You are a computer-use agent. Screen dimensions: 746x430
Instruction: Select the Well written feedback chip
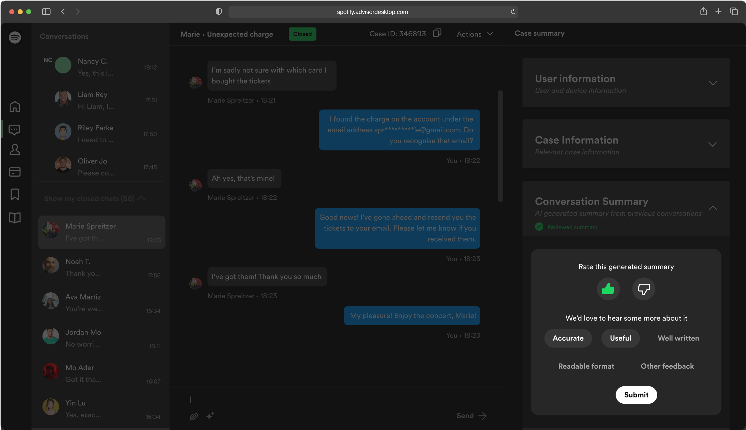[678, 338]
